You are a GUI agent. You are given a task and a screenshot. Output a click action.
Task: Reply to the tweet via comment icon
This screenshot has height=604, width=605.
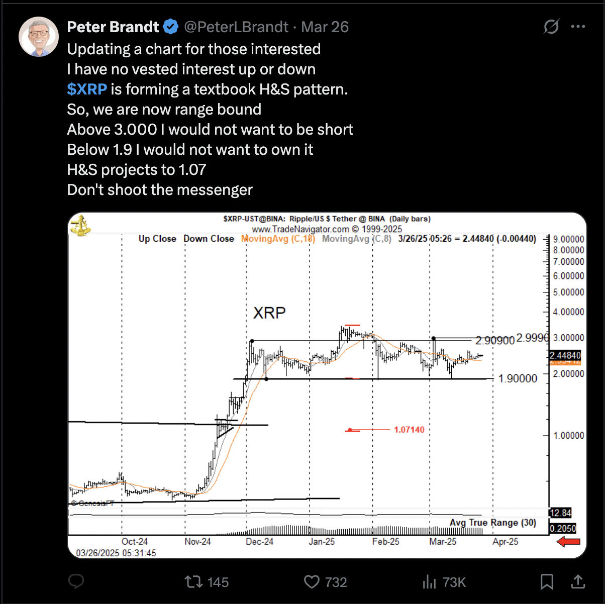coord(76,582)
